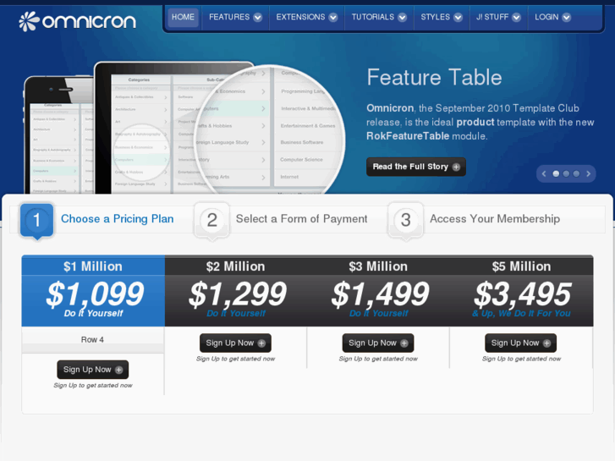Open the J! STUFF menu item
Viewport: 615px width, 461px height.
[498, 17]
